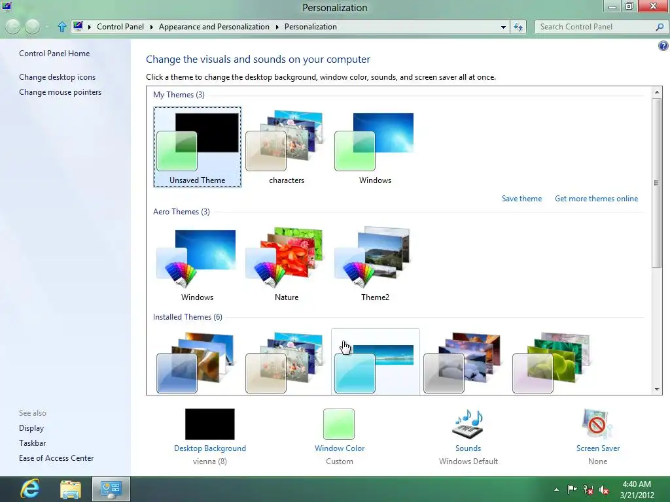
Task: Select the Unsaved Theme thumbnail
Action: click(198, 147)
